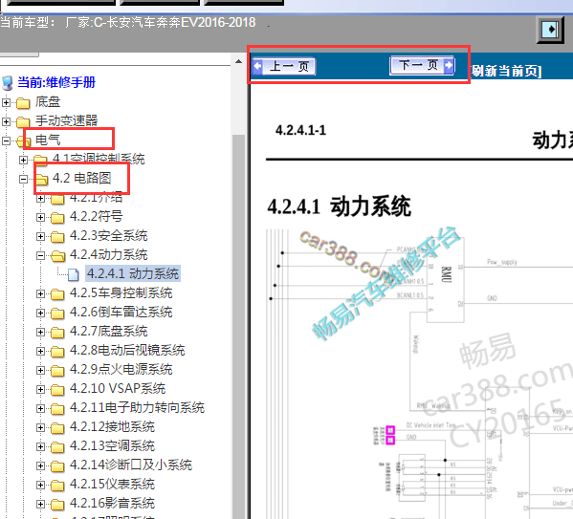The image size is (573, 519).
Task: Collapse the 电气 folder node
Action: point(6,141)
